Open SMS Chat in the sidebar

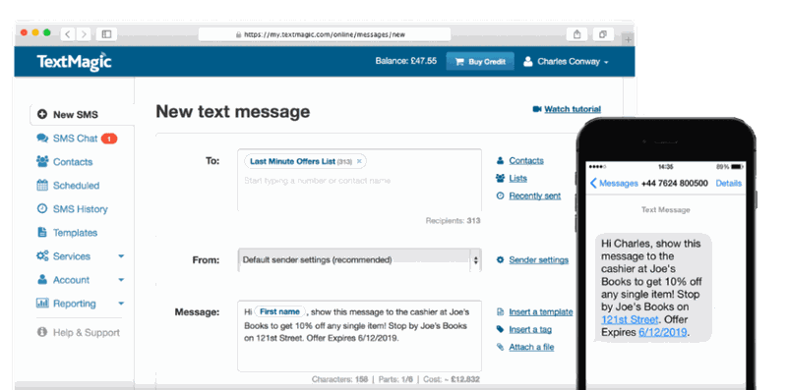pyautogui.click(x=76, y=139)
